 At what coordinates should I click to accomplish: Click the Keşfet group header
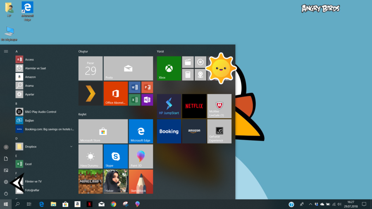[82, 114]
